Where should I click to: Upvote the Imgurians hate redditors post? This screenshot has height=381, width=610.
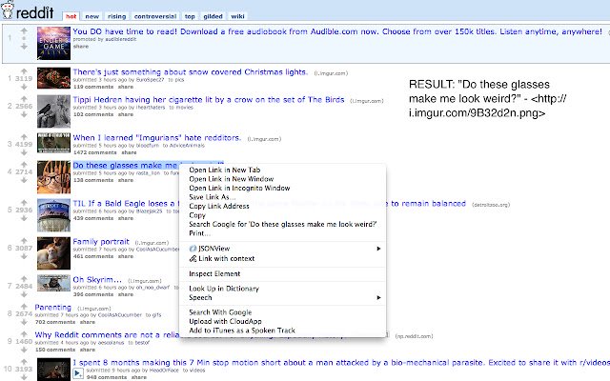pyautogui.click(x=24, y=137)
